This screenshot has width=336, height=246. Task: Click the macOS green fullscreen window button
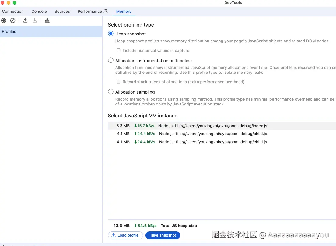pyautogui.click(x=15, y=2)
